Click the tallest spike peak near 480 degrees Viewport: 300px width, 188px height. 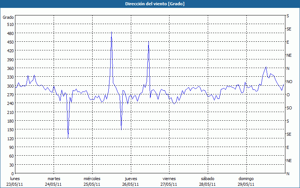point(111,33)
